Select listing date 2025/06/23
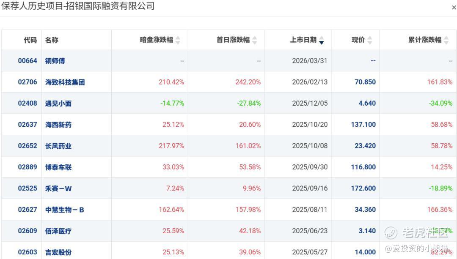 [x=310, y=231]
